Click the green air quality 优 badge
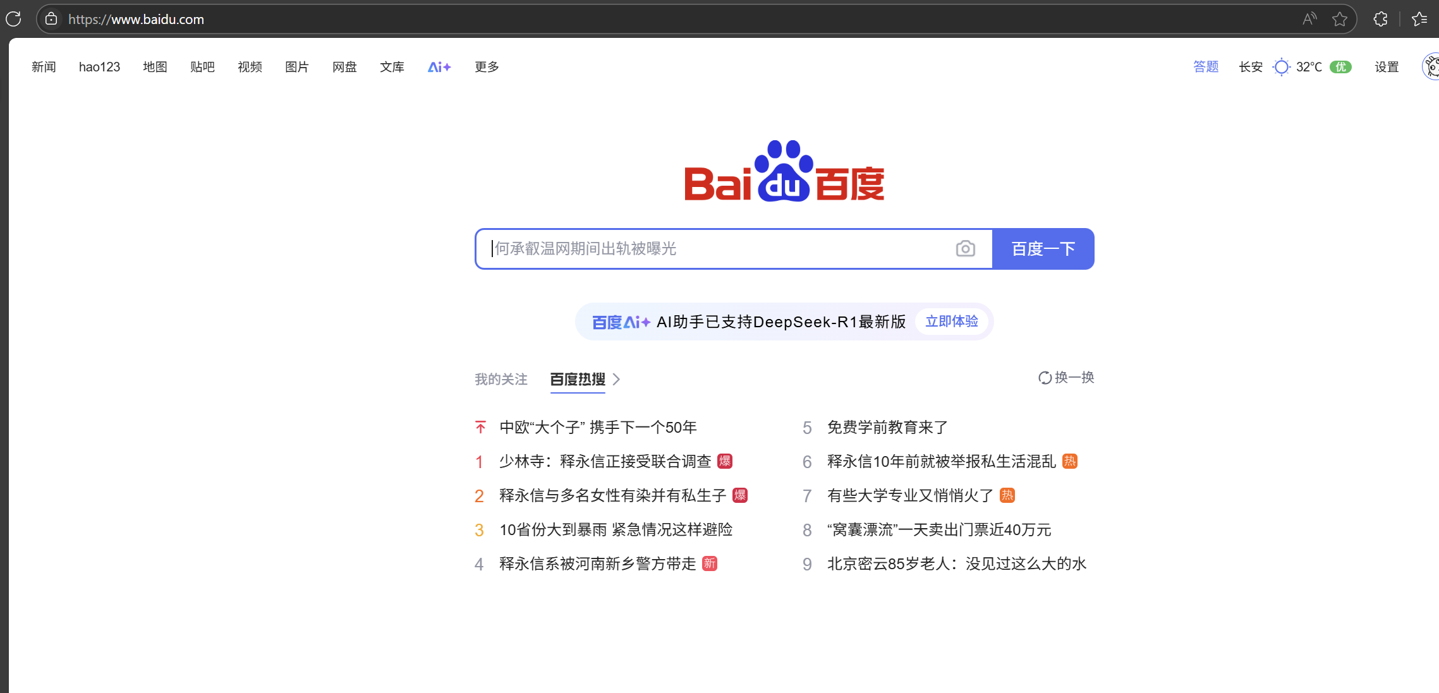Viewport: 1439px width, 693px height. [1340, 67]
